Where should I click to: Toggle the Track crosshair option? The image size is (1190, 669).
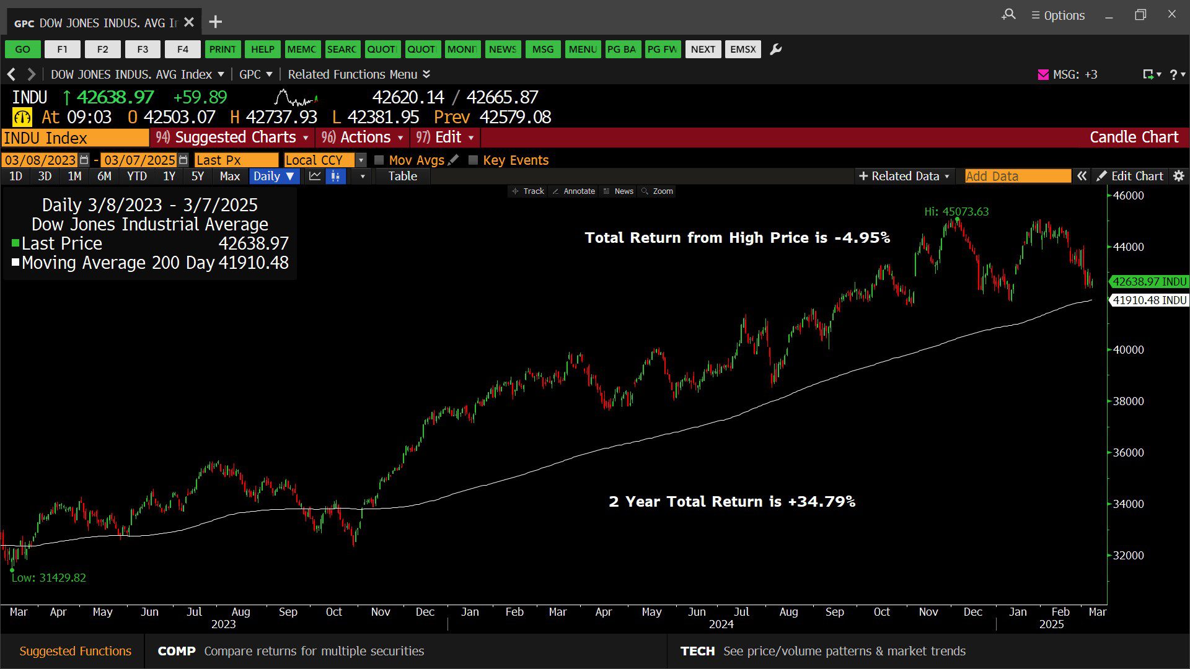[527, 191]
